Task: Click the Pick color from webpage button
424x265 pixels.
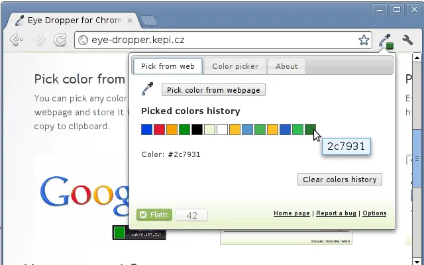Action: [213, 90]
